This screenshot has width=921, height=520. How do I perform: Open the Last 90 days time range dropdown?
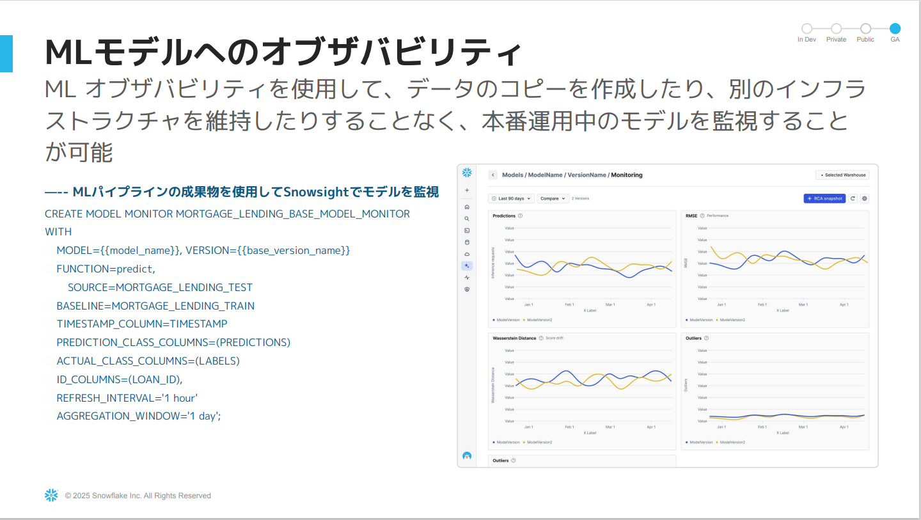[x=512, y=199]
